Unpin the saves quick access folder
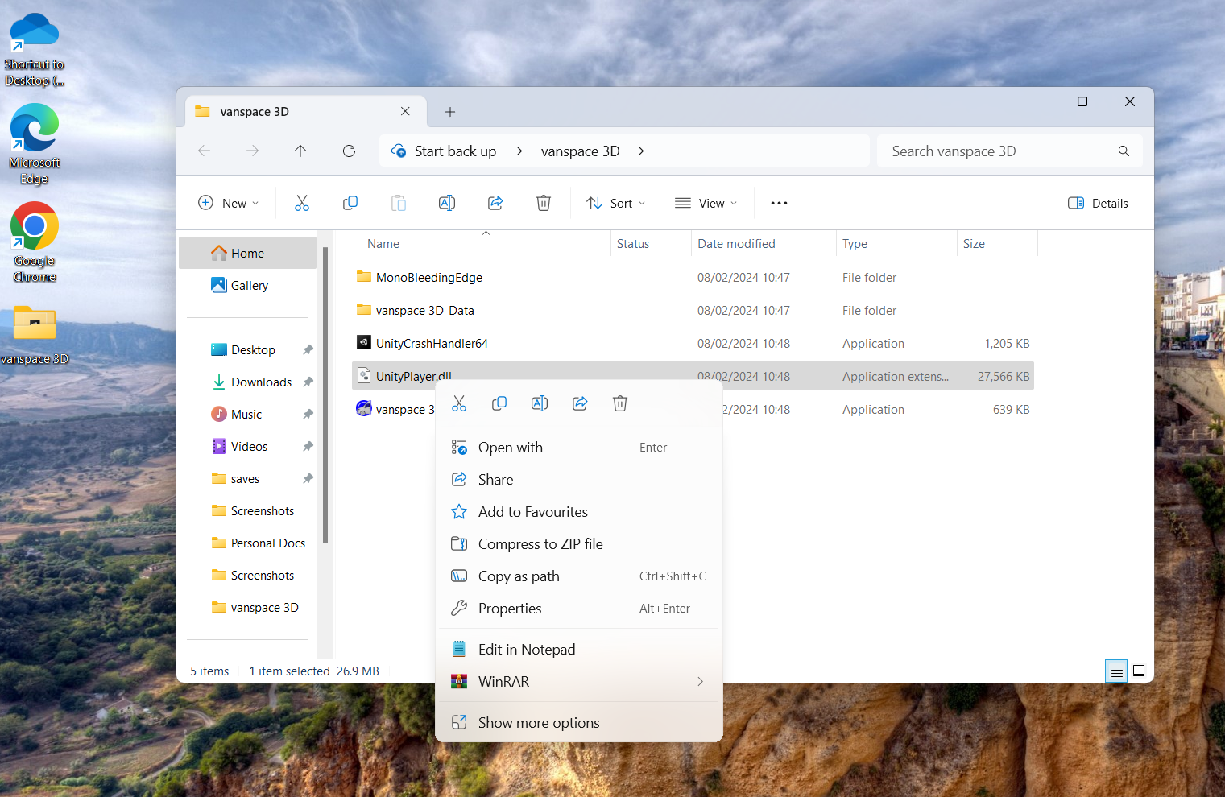 tap(308, 479)
